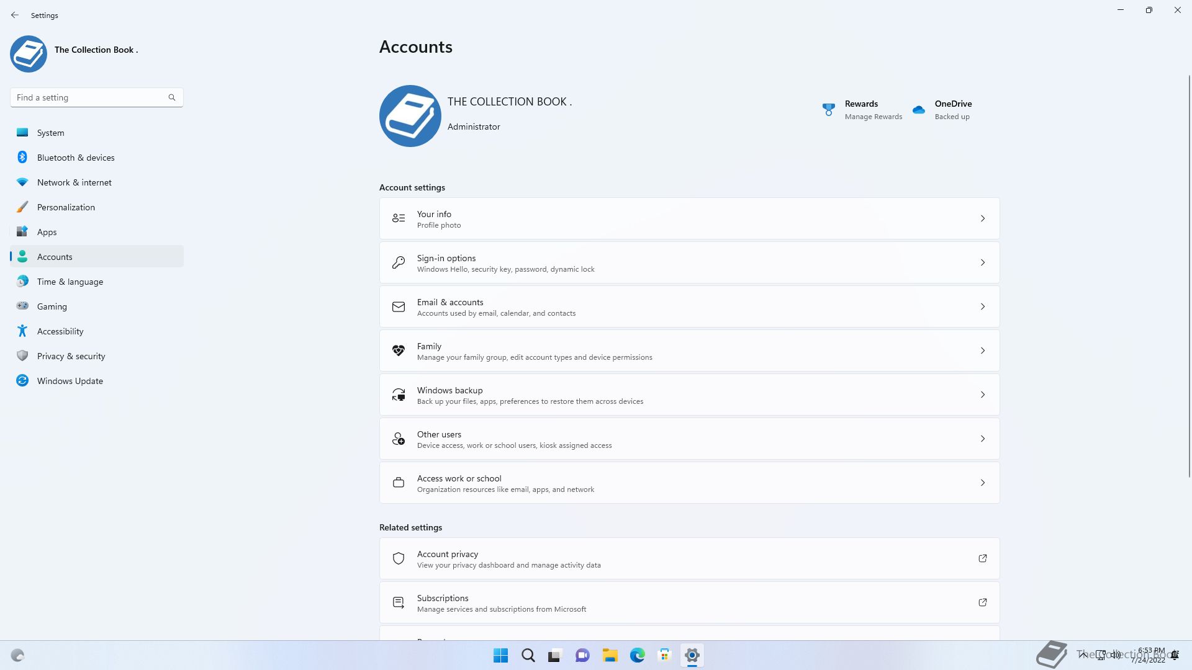Screen dimensions: 1192x670
Task: Open Teams Chat on taskbar
Action: 582,655
